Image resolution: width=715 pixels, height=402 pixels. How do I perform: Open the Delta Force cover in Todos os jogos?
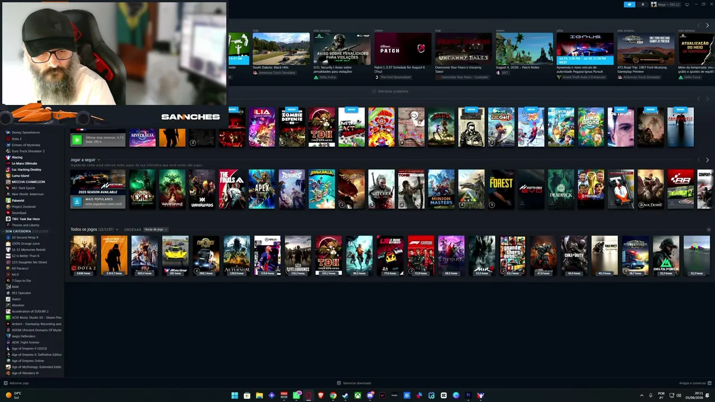(666, 256)
